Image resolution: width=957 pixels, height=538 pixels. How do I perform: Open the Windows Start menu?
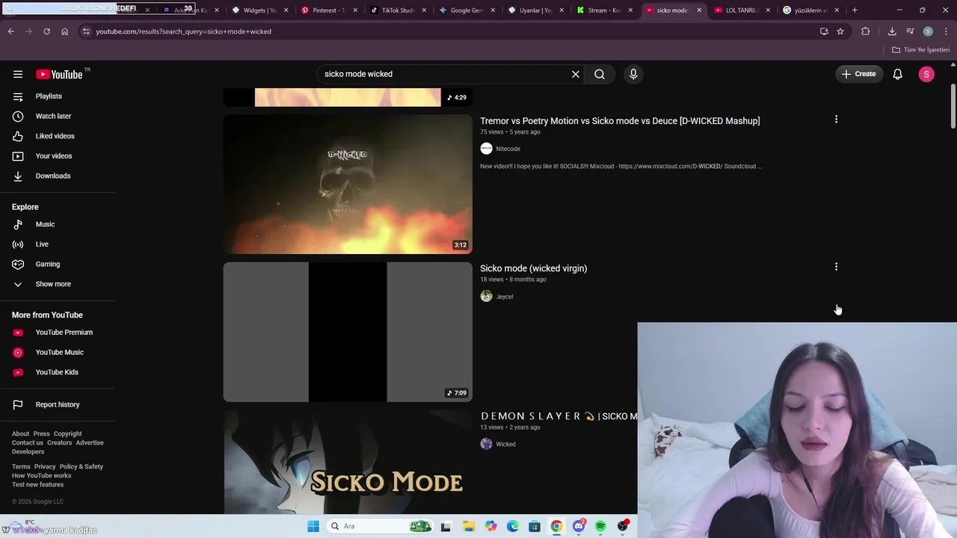coord(313,526)
